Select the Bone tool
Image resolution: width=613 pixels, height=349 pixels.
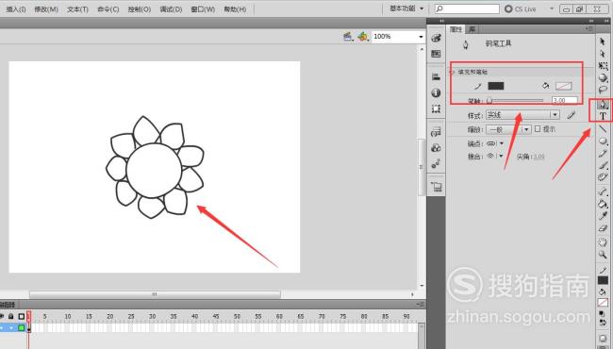tap(603, 191)
